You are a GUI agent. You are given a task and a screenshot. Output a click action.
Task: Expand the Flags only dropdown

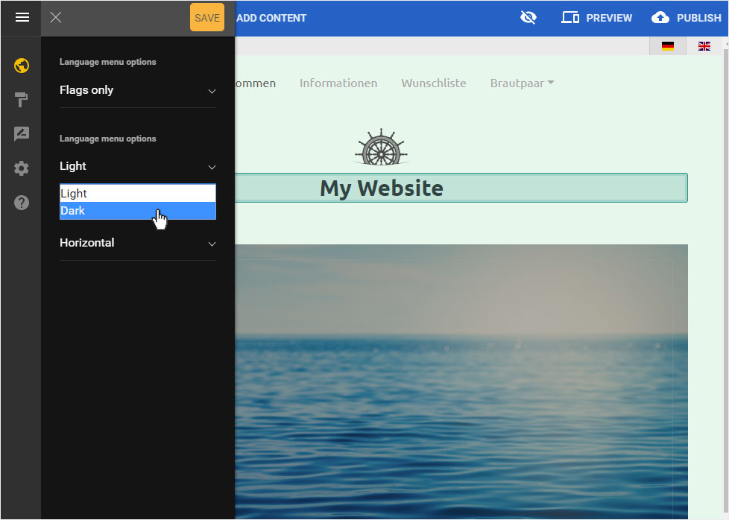pyautogui.click(x=138, y=90)
